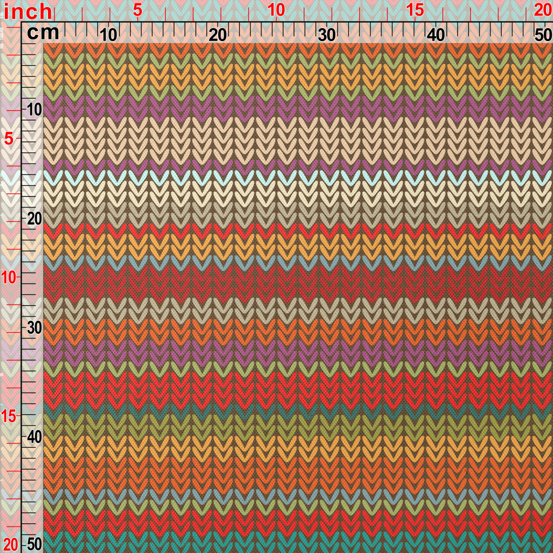
Task: Click black 10 on top cm ruler
Action: pyautogui.click(x=108, y=35)
